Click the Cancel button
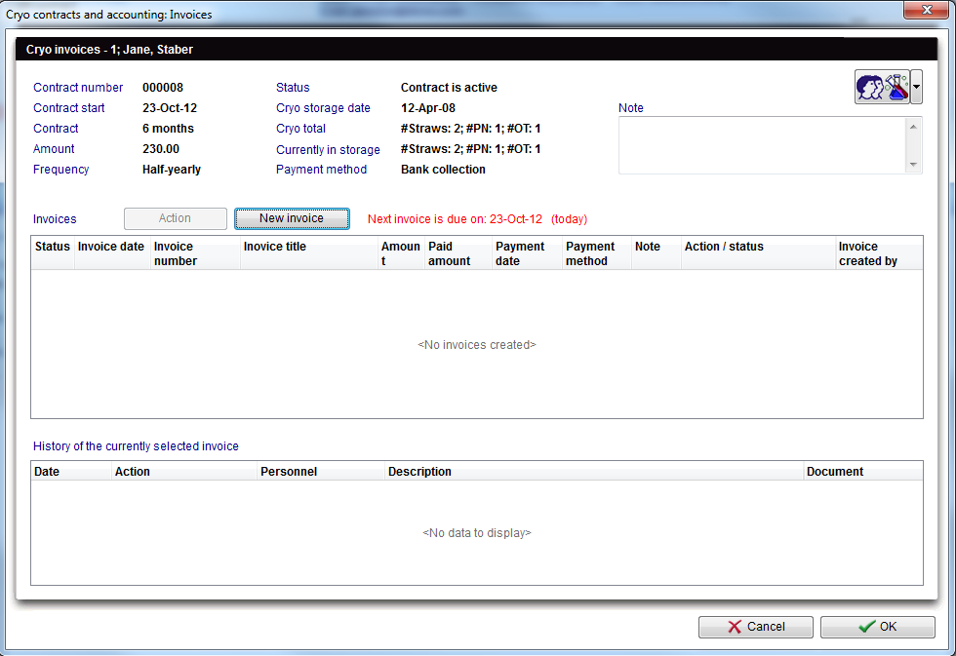The height and width of the screenshot is (656, 956). point(755,627)
